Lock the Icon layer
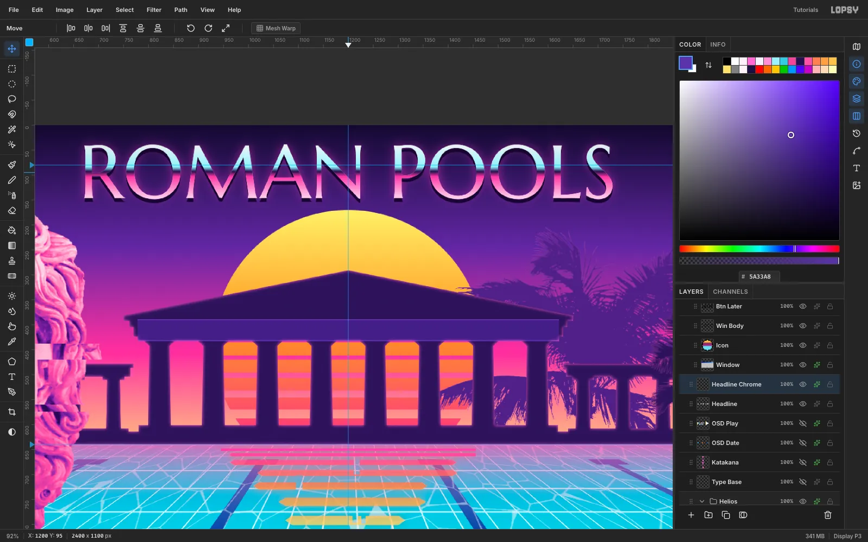 point(830,345)
